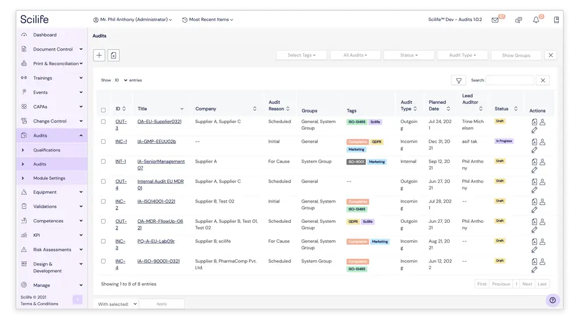Viewport: 581px width, 325px height.
Task: Tick the checkbox for INC-1 row
Action: pyautogui.click(x=103, y=142)
